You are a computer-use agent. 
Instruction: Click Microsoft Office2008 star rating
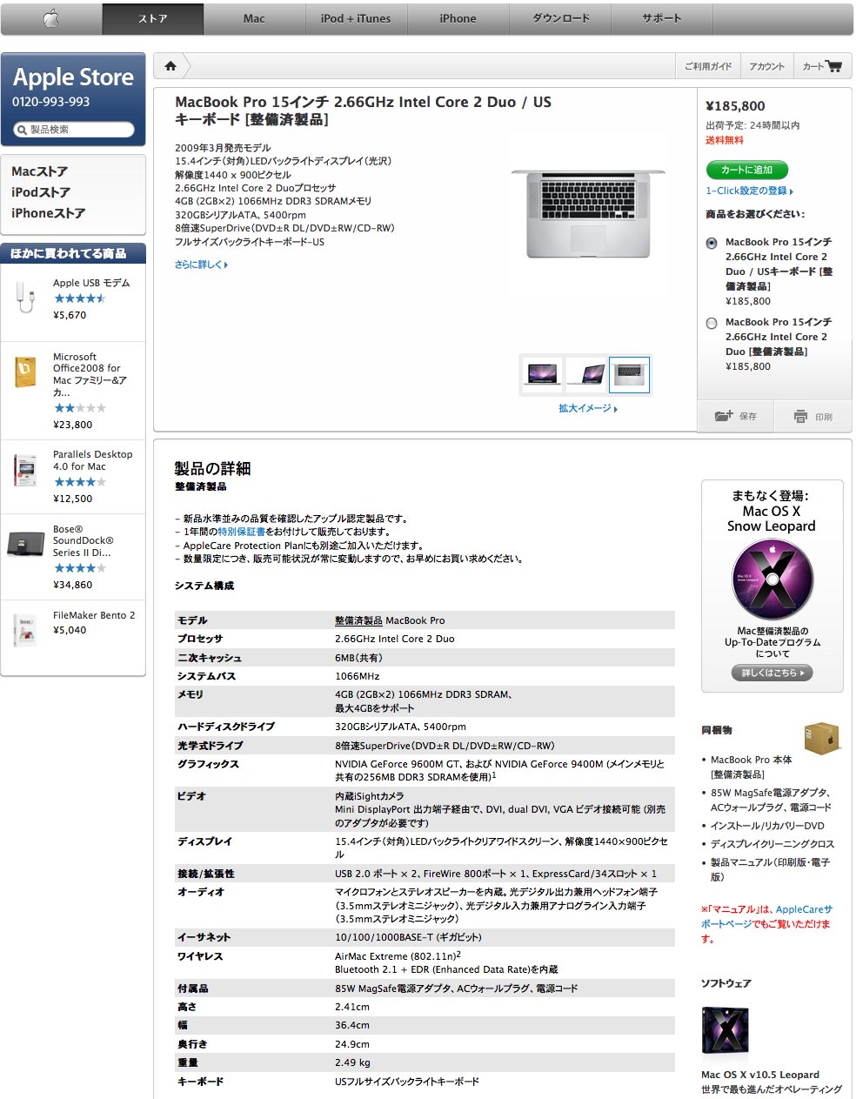pyautogui.click(x=79, y=408)
